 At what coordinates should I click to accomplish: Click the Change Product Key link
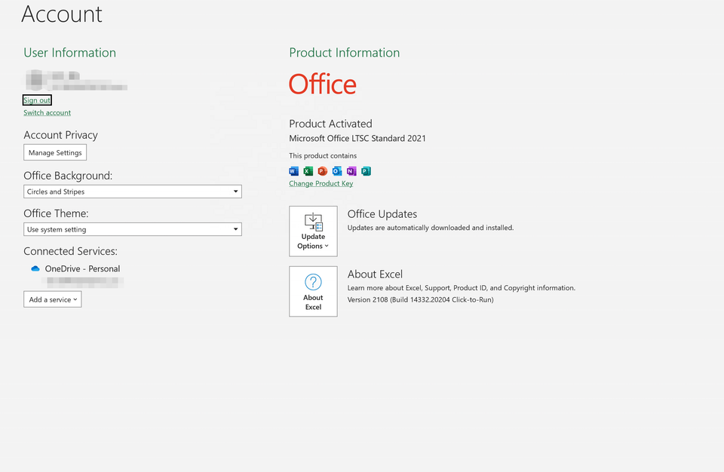point(321,184)
